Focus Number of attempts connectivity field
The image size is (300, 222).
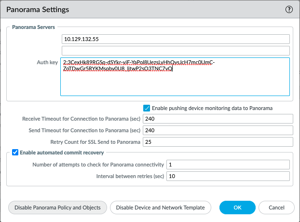[x=228, y=165]
